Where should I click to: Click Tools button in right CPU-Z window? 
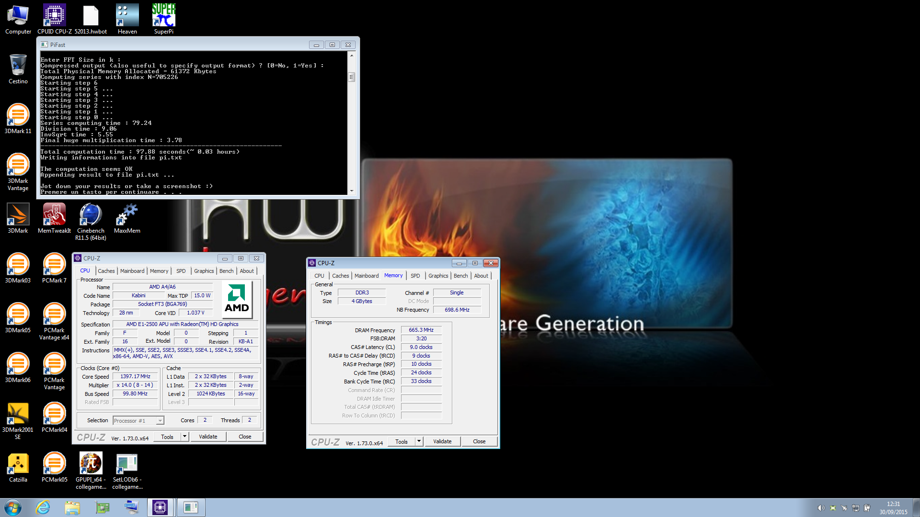[x=402, y=441]
